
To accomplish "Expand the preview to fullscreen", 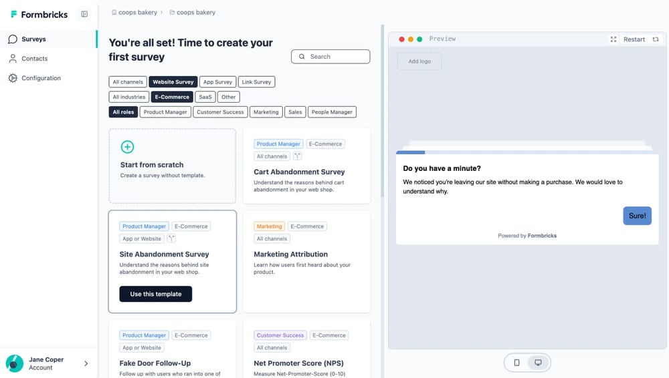I will pyautogui.click(x=613, y=39).
